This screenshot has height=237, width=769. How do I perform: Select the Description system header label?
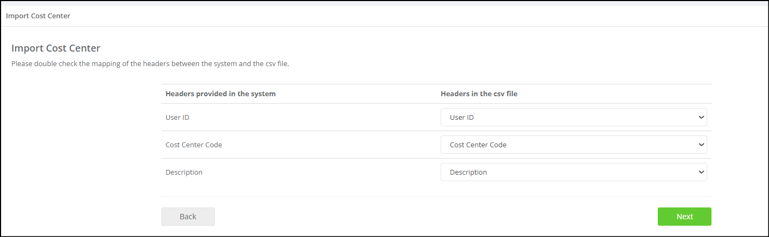pyautogui.click(x=184, y=172)
